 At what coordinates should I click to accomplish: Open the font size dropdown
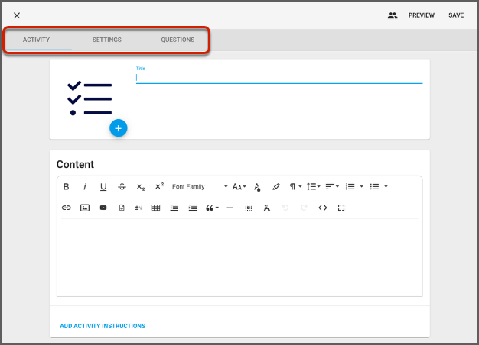point(239,186)
